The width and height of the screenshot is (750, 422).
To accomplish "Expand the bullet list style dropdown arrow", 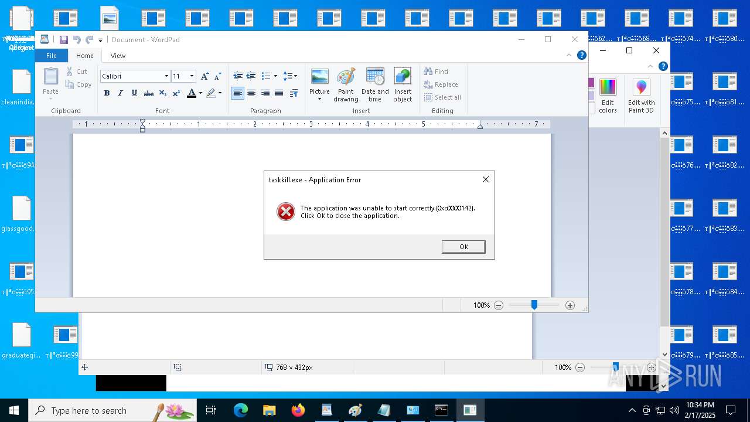I will click(x=275, y=76).
